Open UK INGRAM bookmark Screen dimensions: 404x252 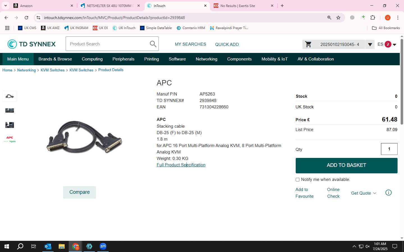[76, 28]
